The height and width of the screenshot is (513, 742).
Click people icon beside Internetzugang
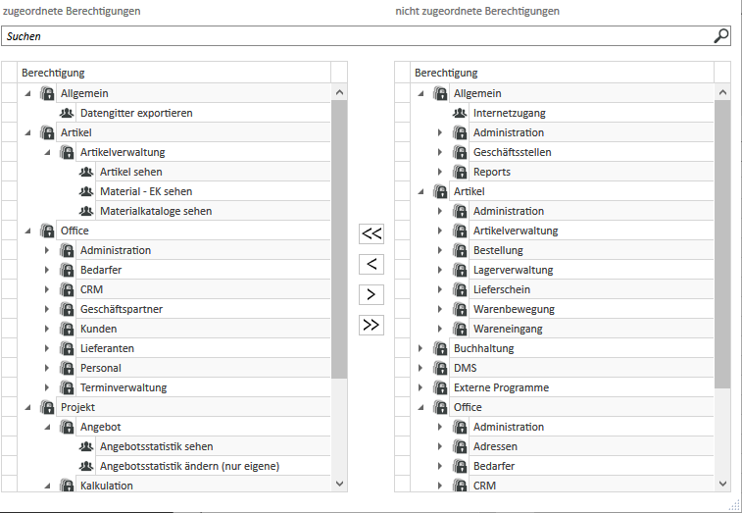pos(460,113)
